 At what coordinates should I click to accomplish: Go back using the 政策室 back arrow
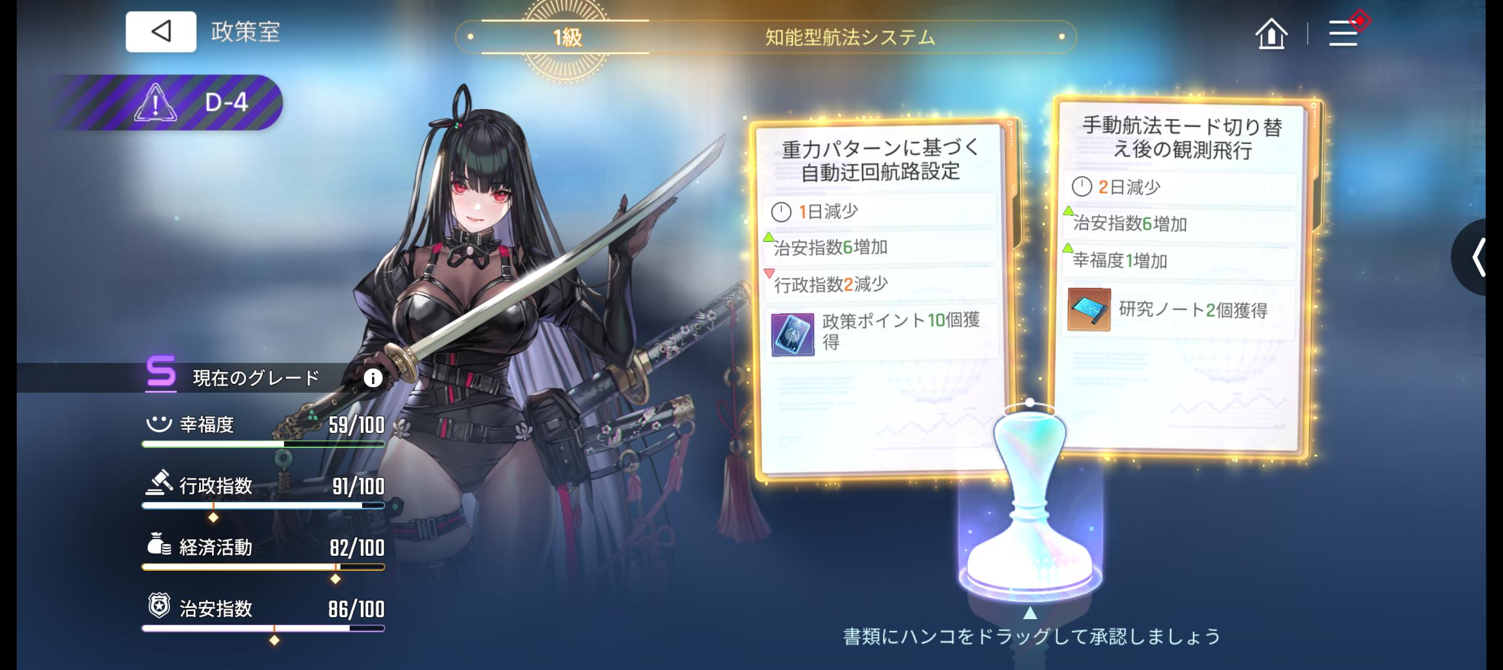(x=161, y=32)
